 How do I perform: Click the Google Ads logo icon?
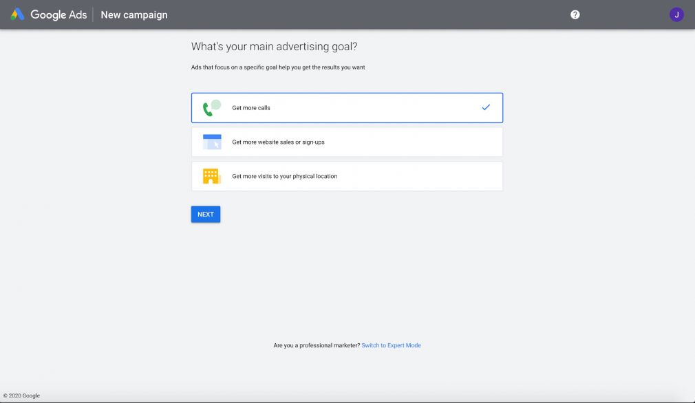click(17, 14)
